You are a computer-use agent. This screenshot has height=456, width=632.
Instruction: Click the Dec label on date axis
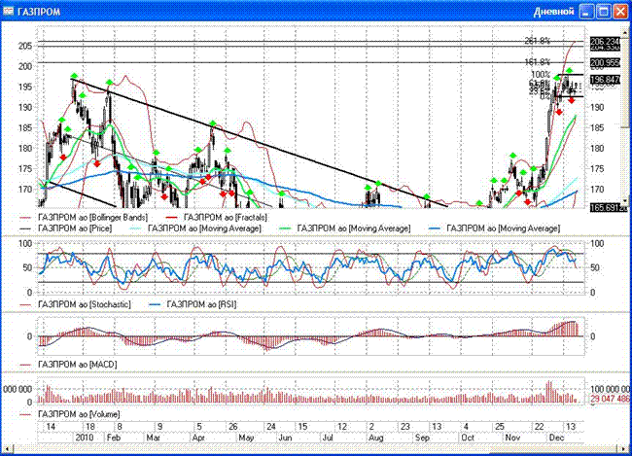pos(556,438)
